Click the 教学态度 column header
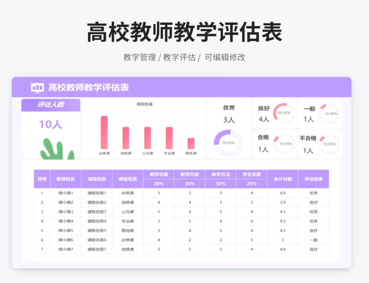The height and width of the screenshot is (283, 369). point(159,175)
